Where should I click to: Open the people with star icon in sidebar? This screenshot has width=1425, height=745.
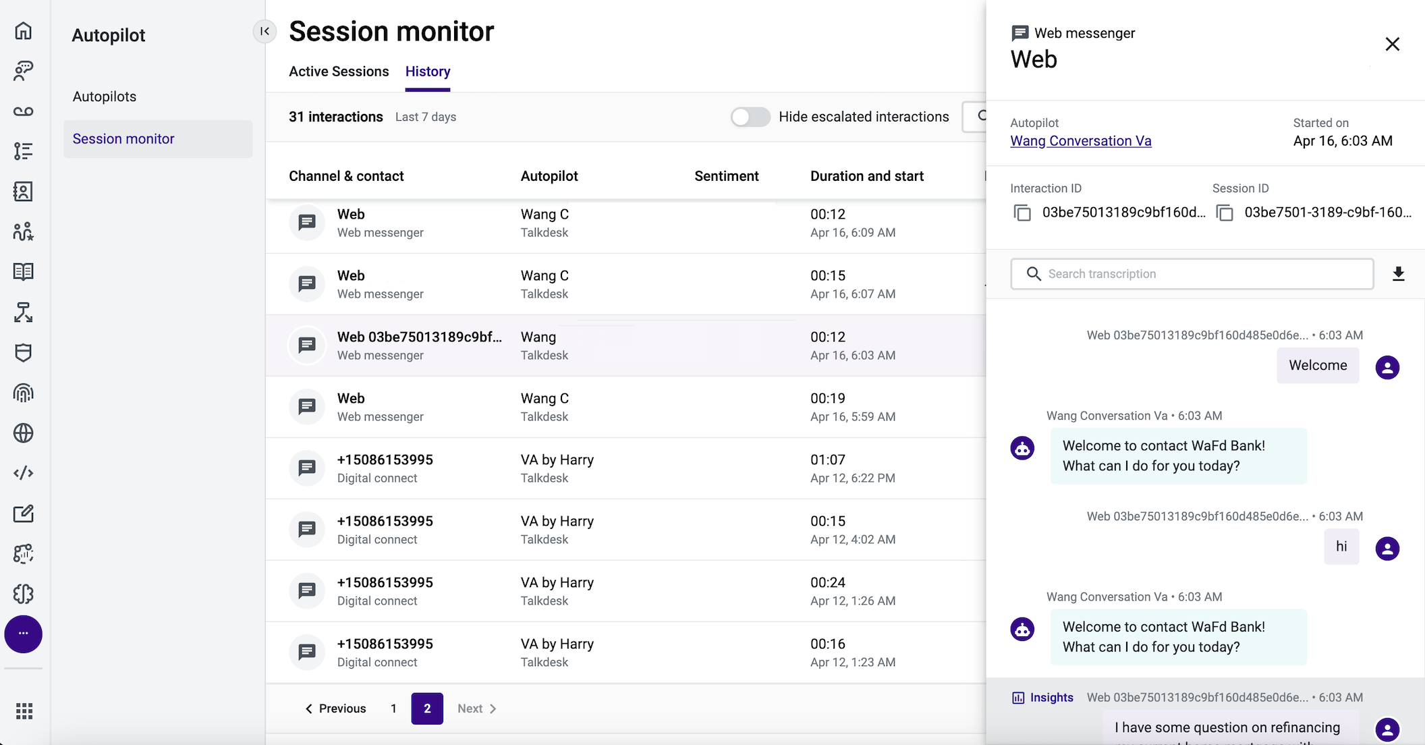tap(24, 231)
